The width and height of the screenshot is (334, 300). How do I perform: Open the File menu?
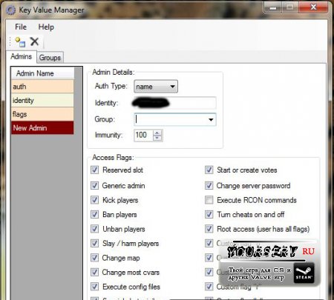coord(21,27)
